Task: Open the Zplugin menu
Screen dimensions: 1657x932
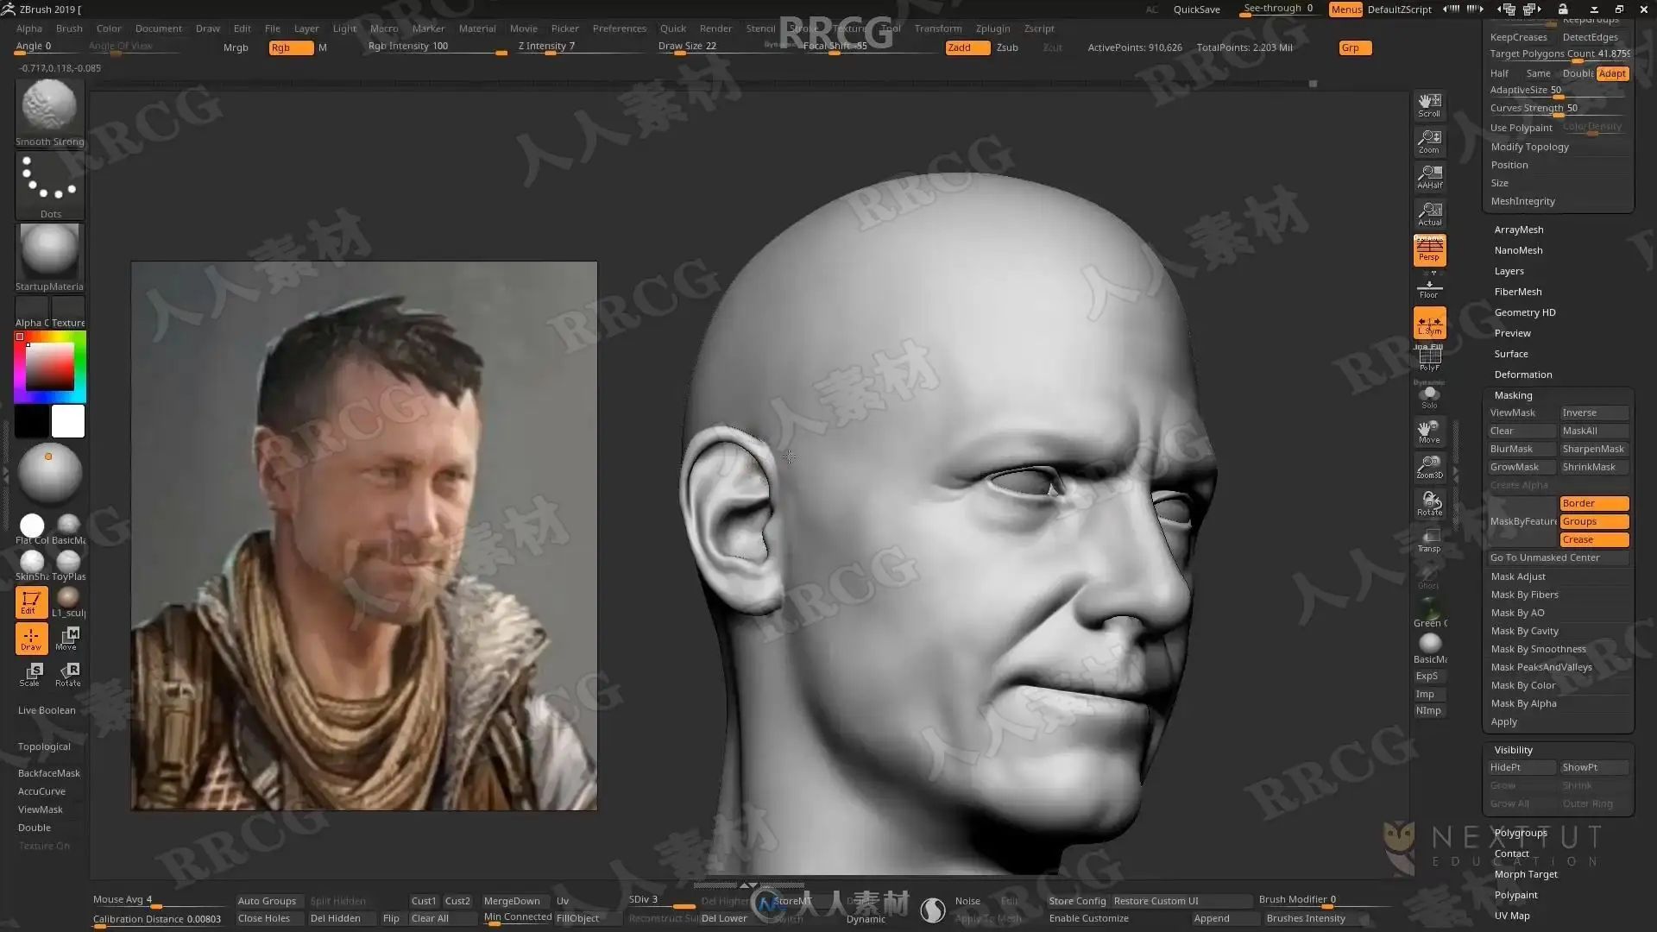Action: [992, 28]
